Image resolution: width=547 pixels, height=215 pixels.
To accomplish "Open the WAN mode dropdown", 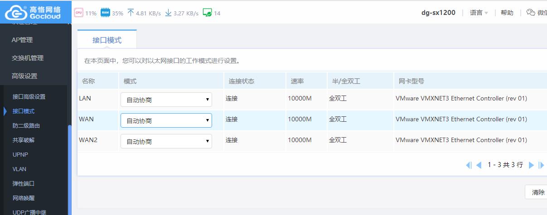I will (x=166, y=120).
